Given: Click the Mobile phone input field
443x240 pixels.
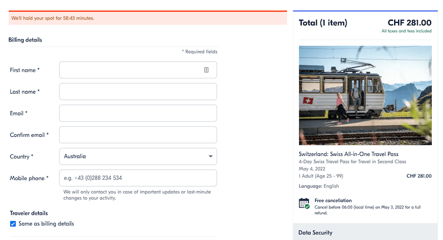Looking at the screenshot, I should click(x=138, y=178).
